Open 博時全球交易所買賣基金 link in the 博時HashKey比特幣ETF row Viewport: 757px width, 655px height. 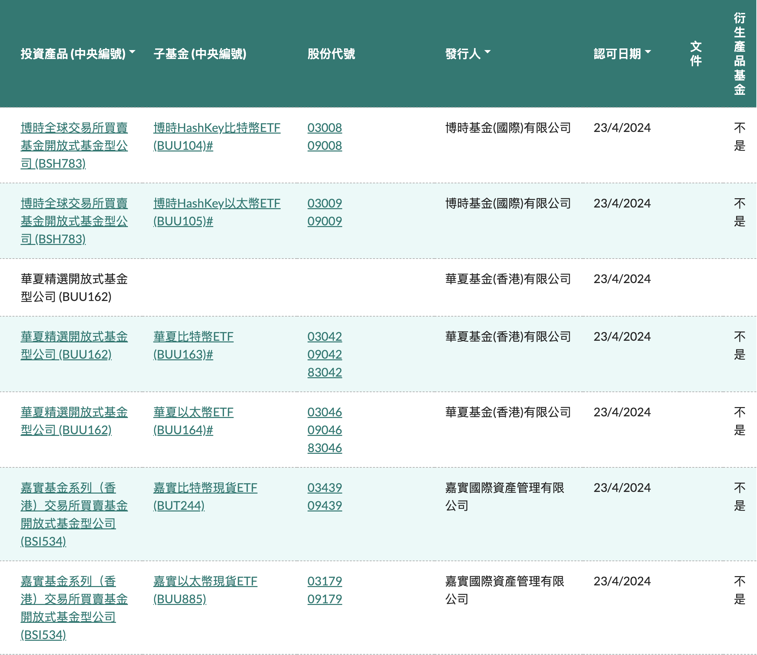click(74, 146)
